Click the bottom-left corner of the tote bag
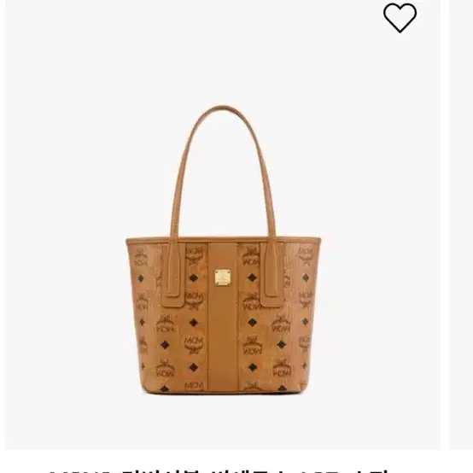 click(146, 389)
